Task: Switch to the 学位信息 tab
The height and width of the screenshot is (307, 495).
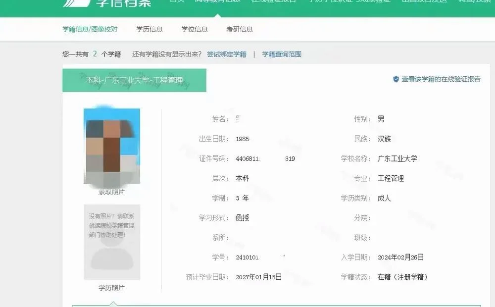Action: (195, 29)
